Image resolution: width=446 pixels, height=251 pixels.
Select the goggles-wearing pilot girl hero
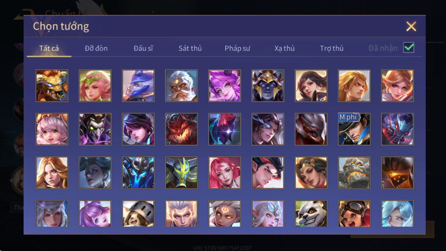coord(354,213)
